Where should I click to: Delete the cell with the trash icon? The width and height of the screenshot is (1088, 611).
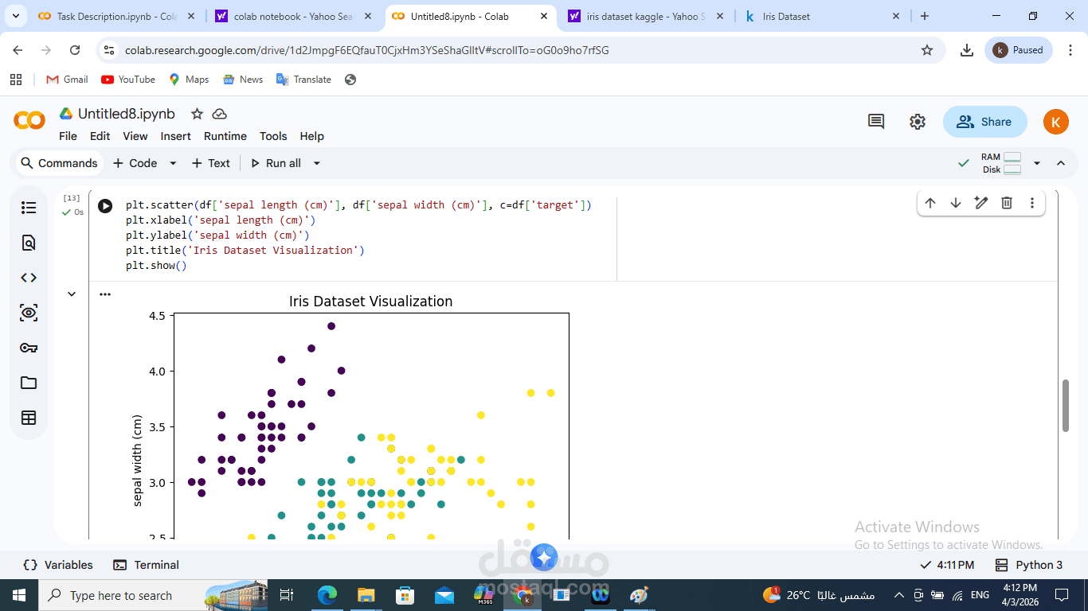click(x=1007, y=203)
